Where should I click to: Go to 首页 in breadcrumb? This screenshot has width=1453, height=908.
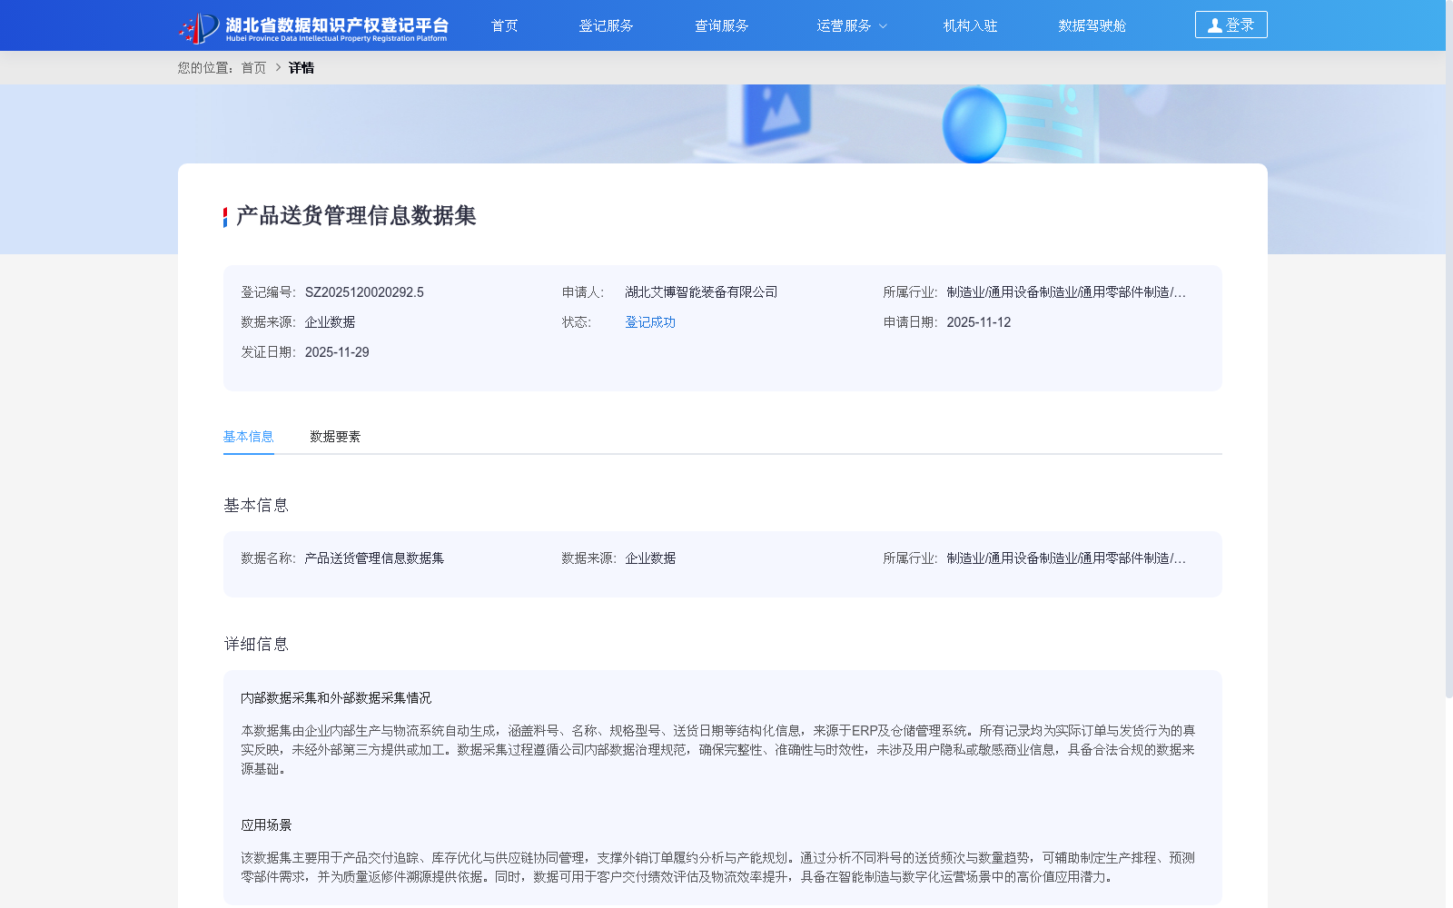click(253, 68)
